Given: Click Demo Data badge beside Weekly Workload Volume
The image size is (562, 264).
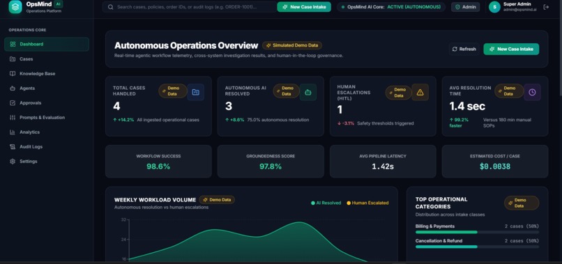Looking at the screenshot, I should coord(218,200).
